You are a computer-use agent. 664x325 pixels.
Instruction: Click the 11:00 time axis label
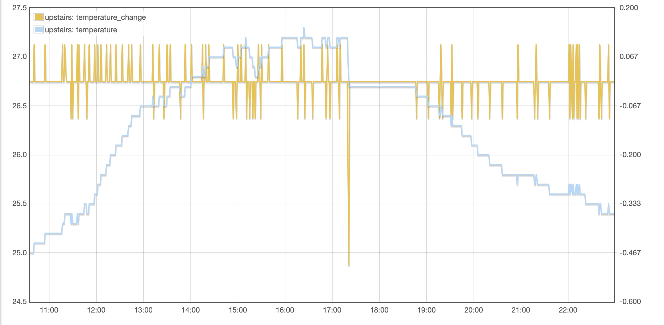coord(49,310)
